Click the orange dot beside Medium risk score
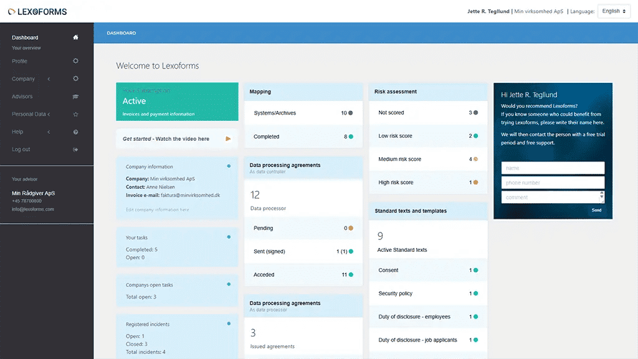The image size is (638, 359). pos(475,159)
